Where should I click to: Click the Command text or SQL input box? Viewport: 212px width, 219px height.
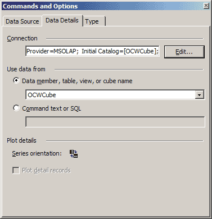coord(115,122)
